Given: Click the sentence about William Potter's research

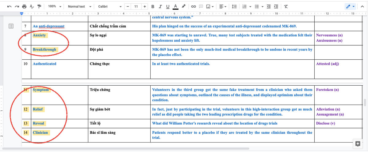Looking at the screenshot, I should (215, 124).
